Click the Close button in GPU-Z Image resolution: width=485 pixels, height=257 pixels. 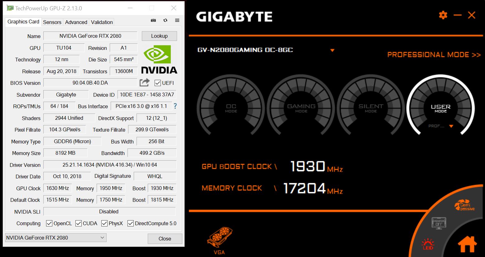tap(165, 239)
